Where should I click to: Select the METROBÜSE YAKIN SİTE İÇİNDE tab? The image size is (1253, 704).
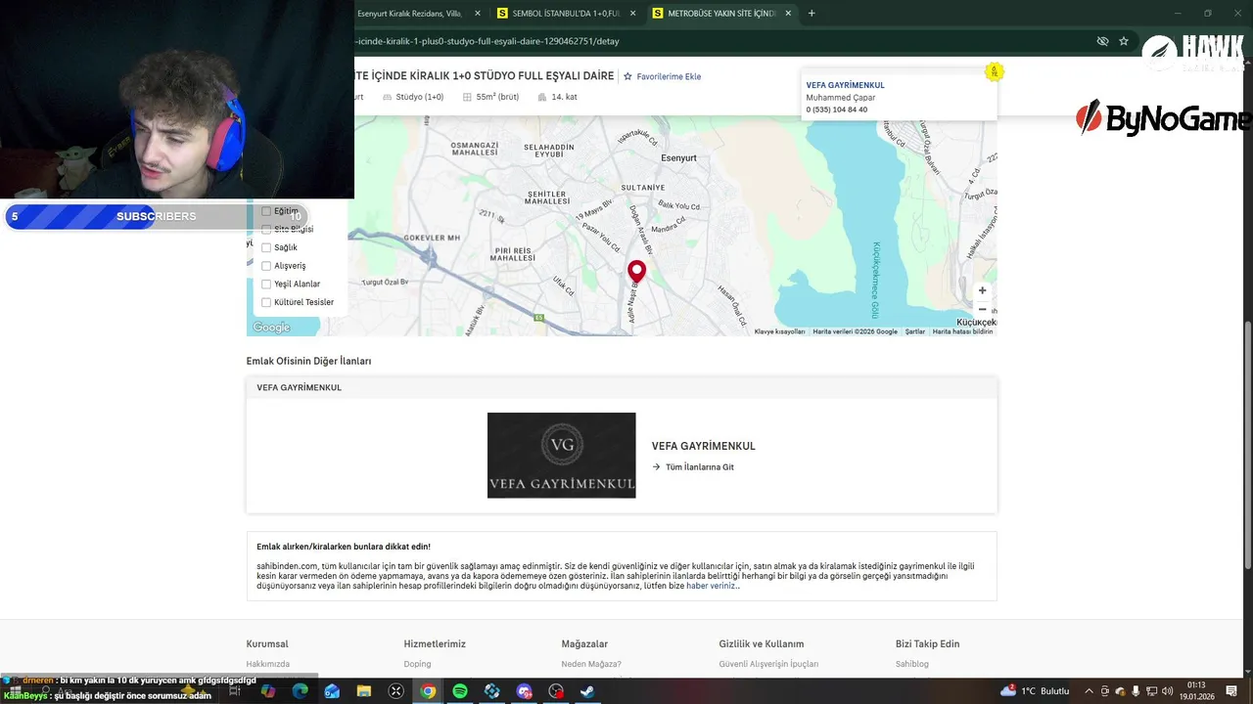click(721, 13)
